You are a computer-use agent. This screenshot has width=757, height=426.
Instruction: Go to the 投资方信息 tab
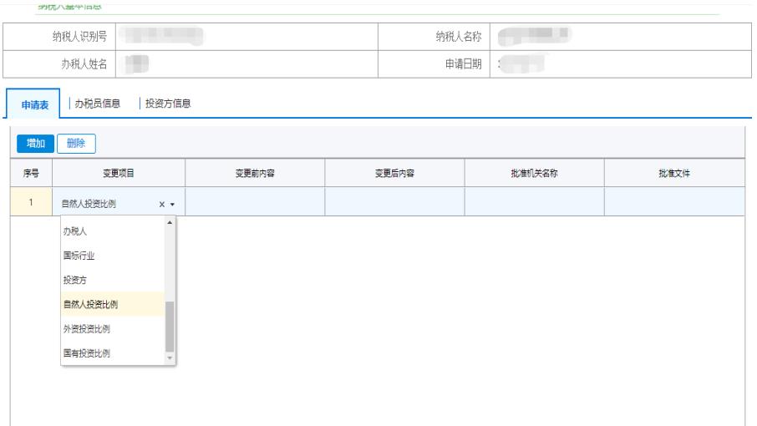point(168,104)
